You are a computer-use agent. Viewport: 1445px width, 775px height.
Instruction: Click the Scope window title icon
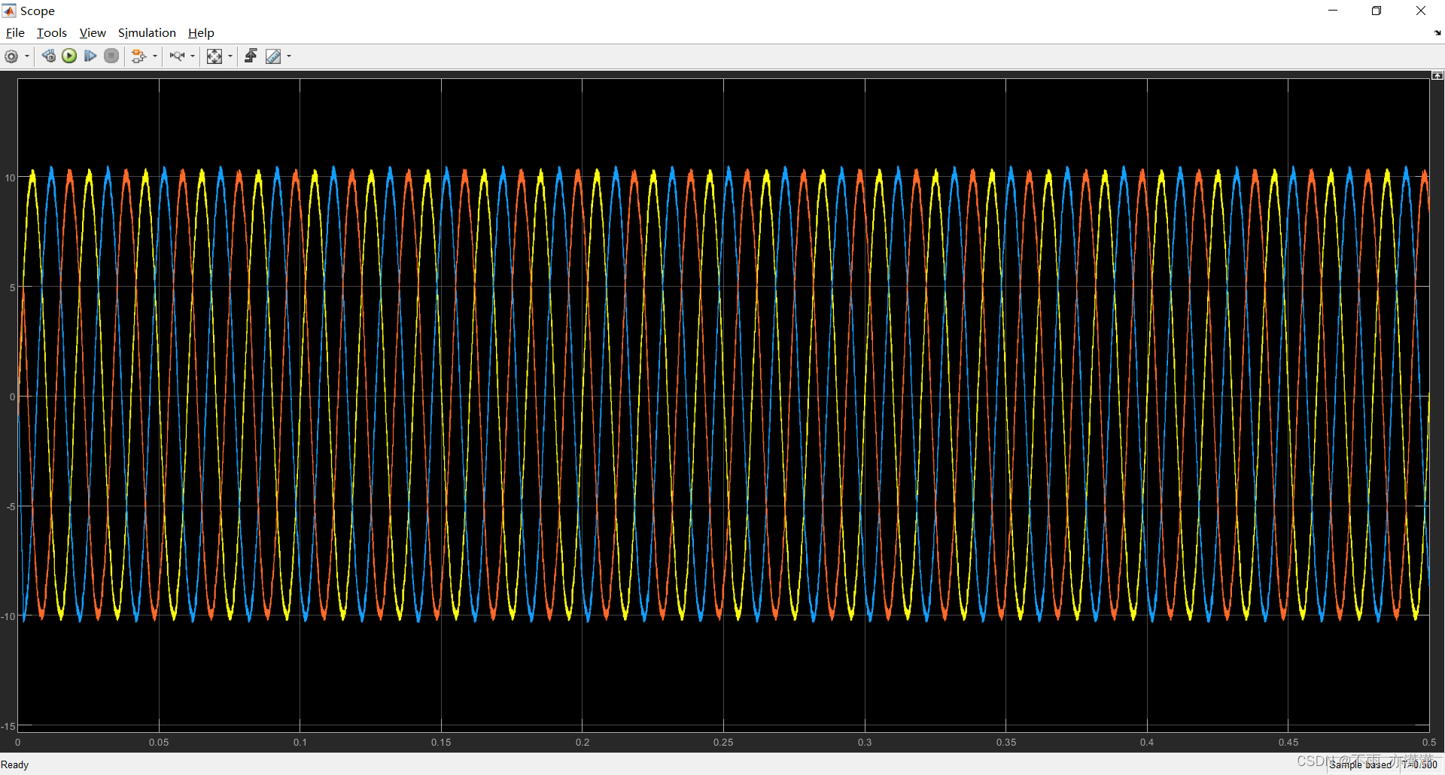[9, 11]
